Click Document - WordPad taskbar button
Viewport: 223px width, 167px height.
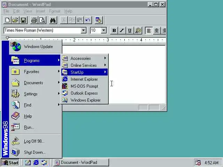81,162
